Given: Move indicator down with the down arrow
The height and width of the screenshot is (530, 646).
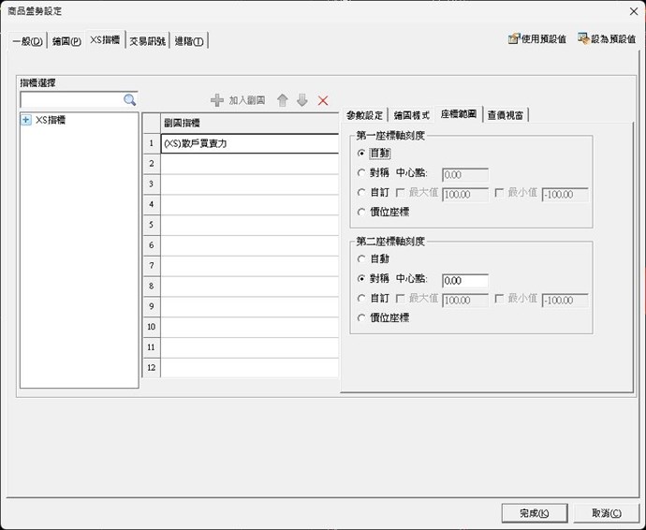Looking at the screenshot, I should coord(301,100).
